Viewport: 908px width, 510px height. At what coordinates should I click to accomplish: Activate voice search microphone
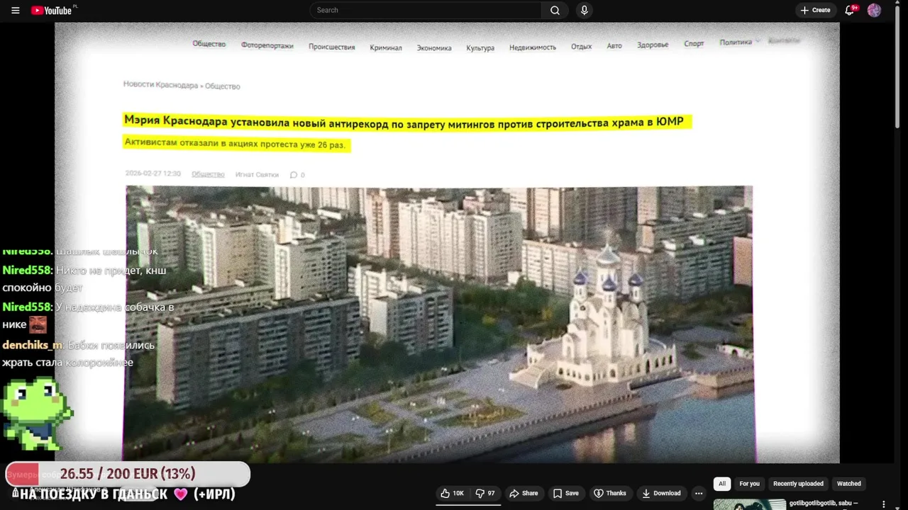tap(584, 10)
